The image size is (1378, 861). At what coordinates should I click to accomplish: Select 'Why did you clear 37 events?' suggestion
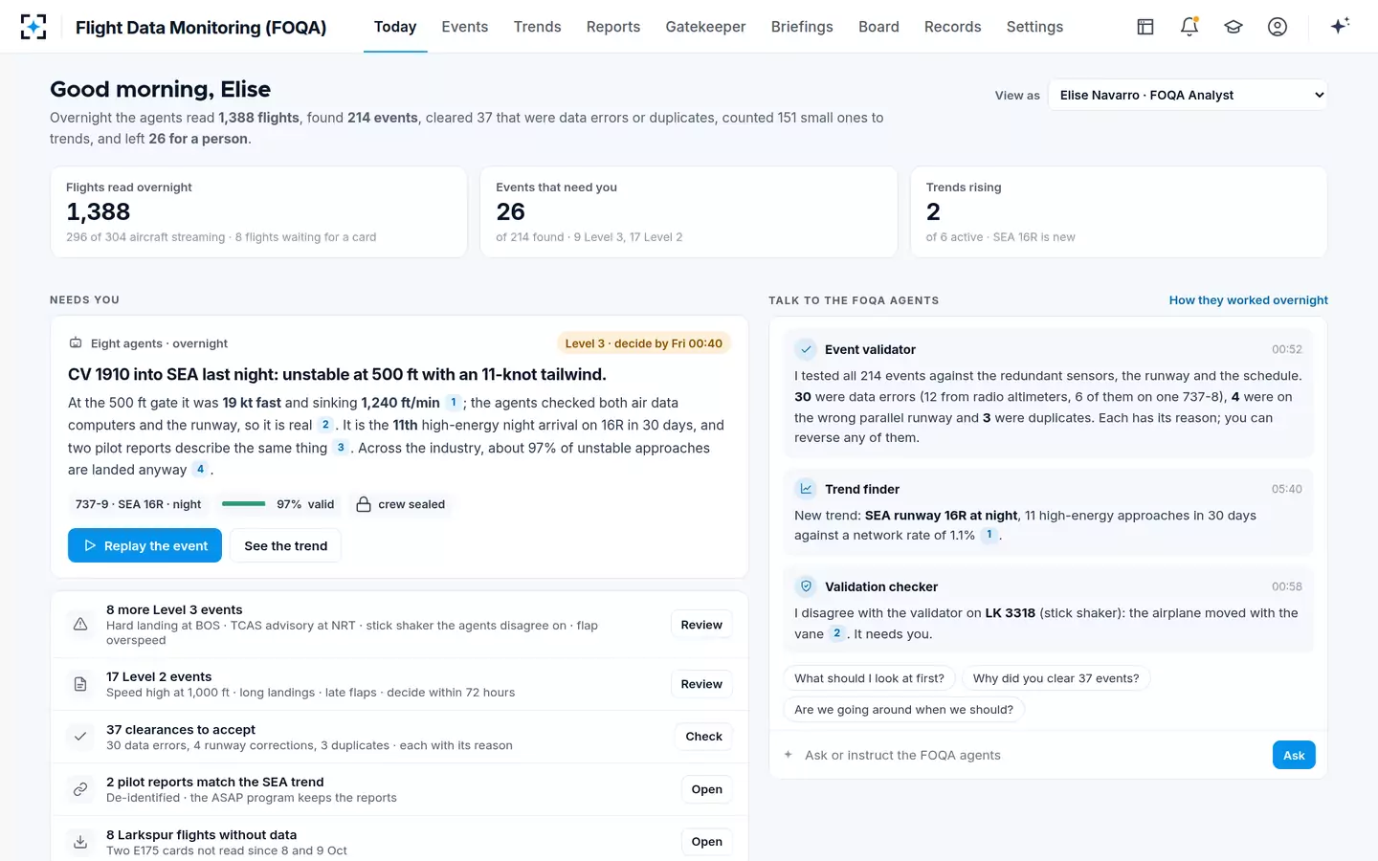point(1056,678)
